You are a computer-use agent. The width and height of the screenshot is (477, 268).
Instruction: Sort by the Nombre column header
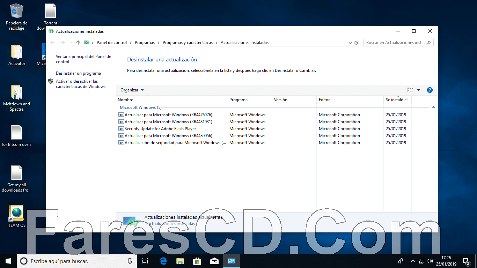[x=171, y=100]
